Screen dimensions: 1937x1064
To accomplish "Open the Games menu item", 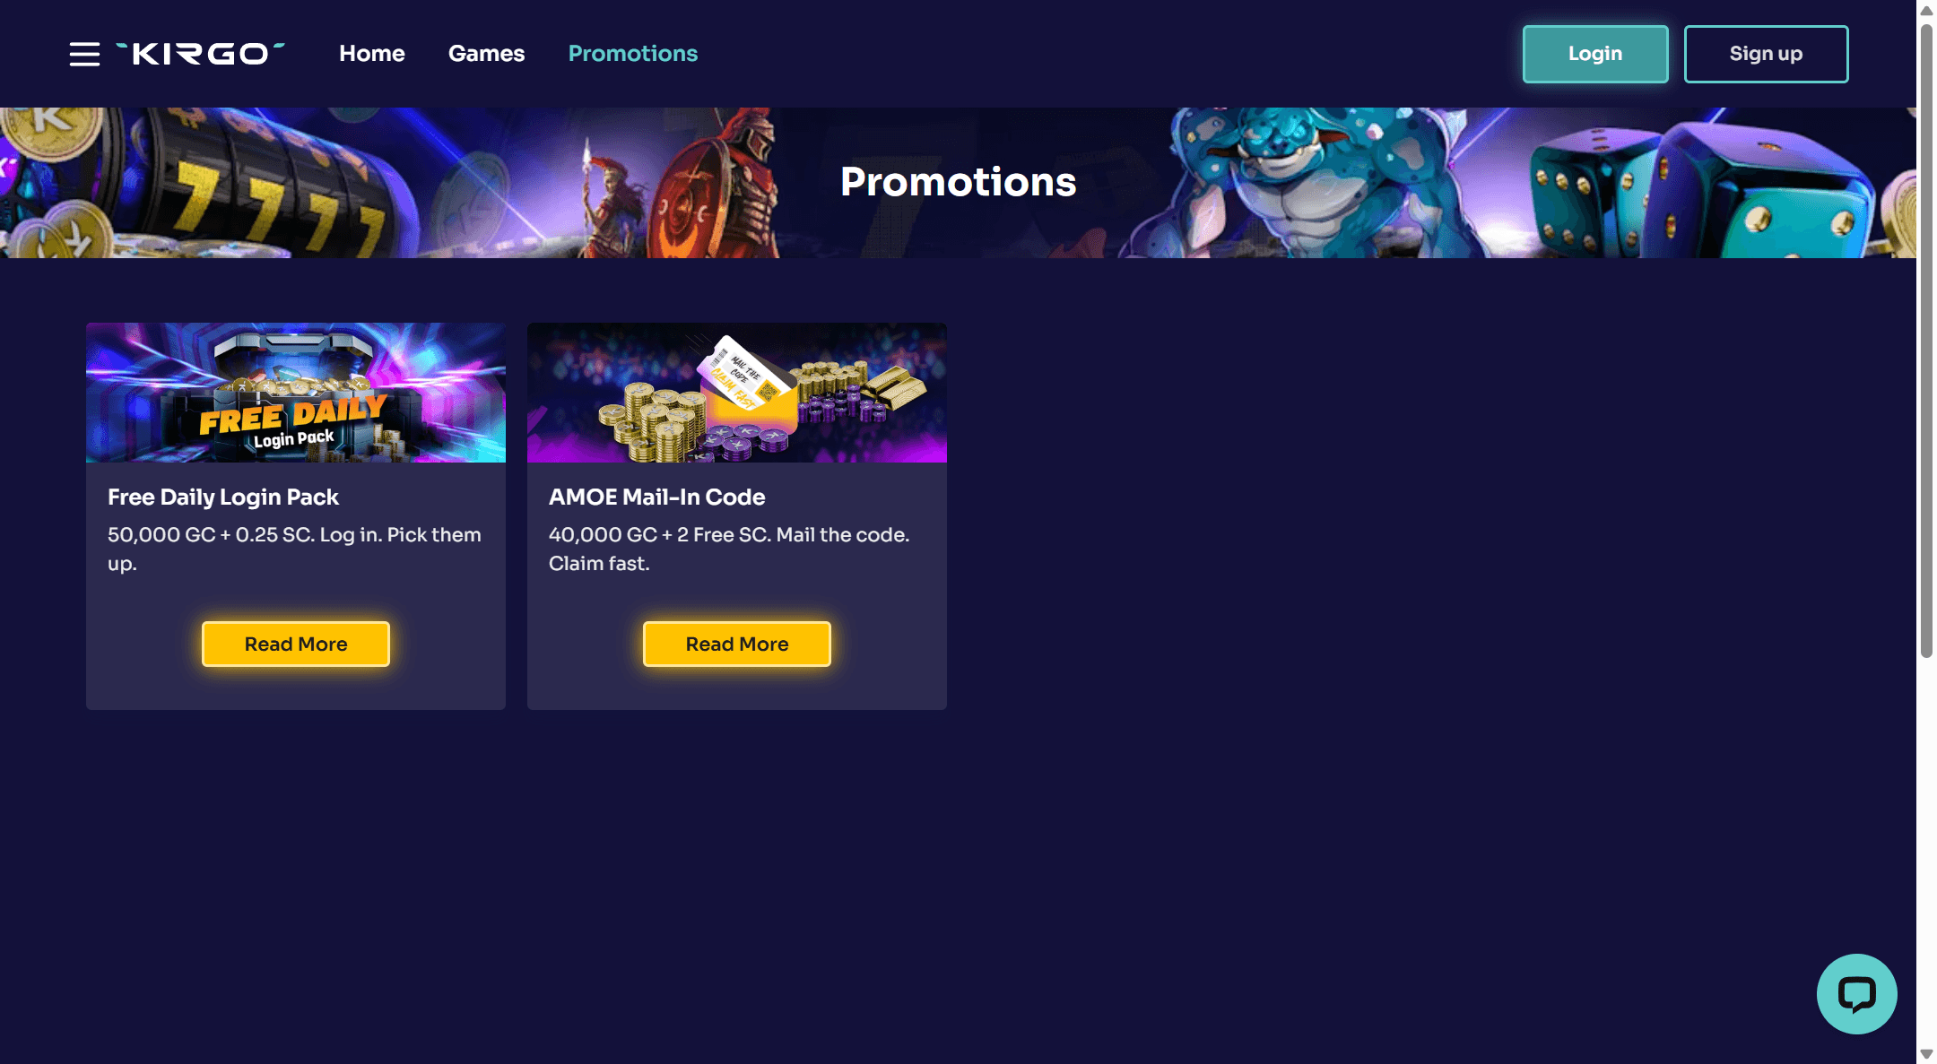I will (x=487, y=54).
